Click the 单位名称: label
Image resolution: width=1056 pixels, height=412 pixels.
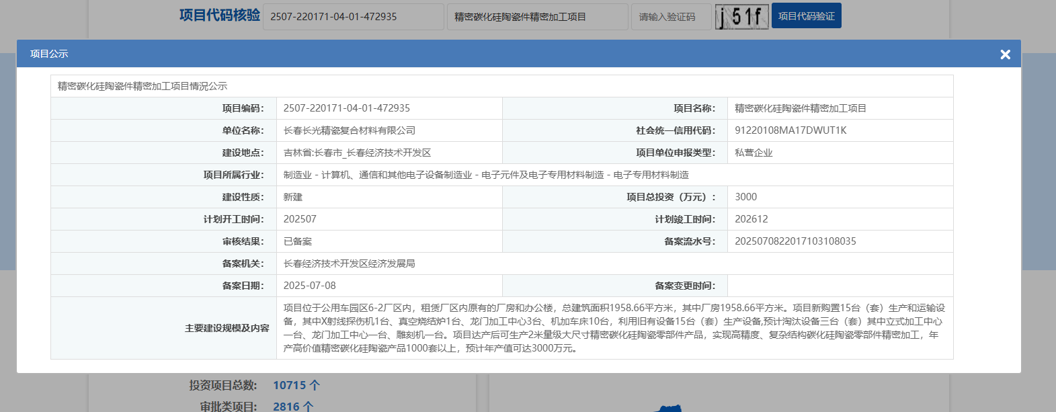(243, 130)
